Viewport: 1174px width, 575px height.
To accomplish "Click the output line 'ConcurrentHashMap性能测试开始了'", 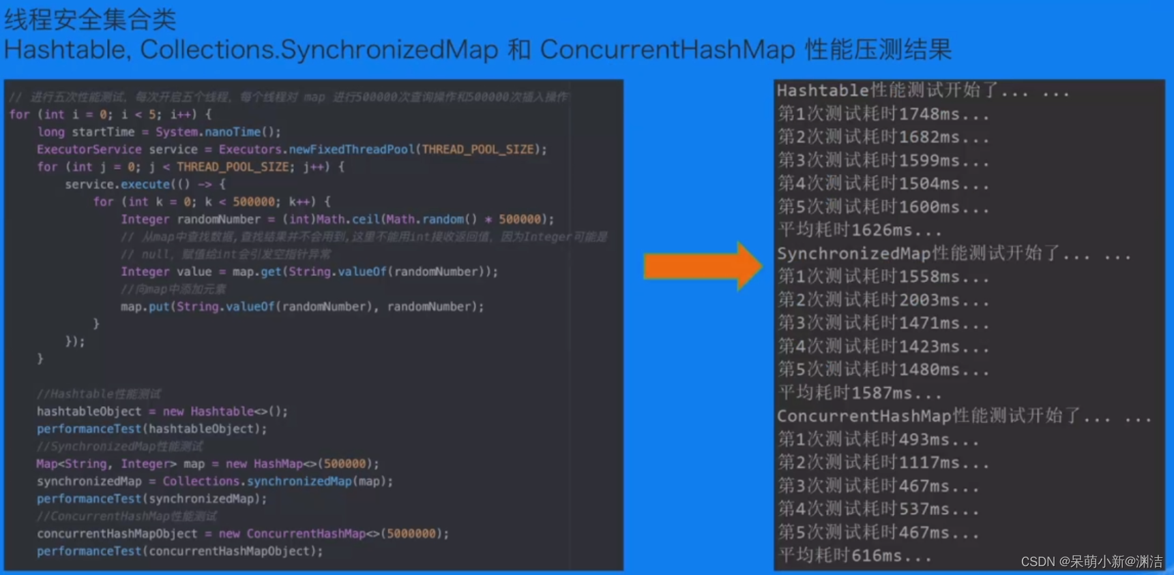I will (964, 416).
